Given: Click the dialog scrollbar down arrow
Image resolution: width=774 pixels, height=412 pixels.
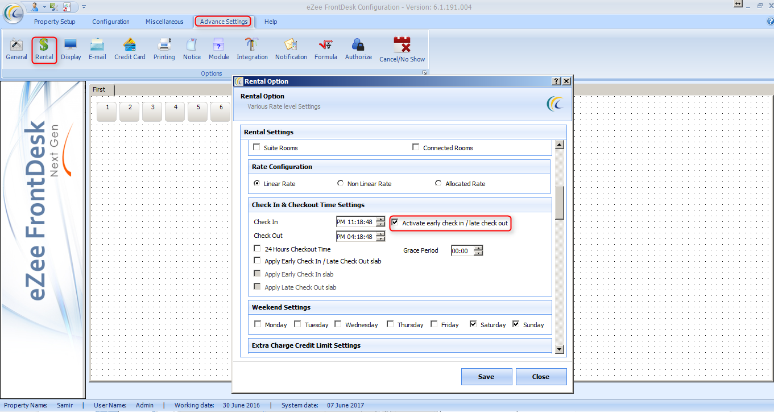Looking at the screenshot, I should click(x=560, y=349).
